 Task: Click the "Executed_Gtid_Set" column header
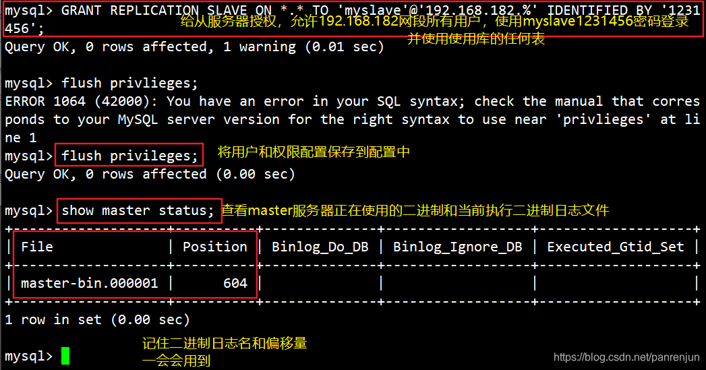click(x=616, y=247)
